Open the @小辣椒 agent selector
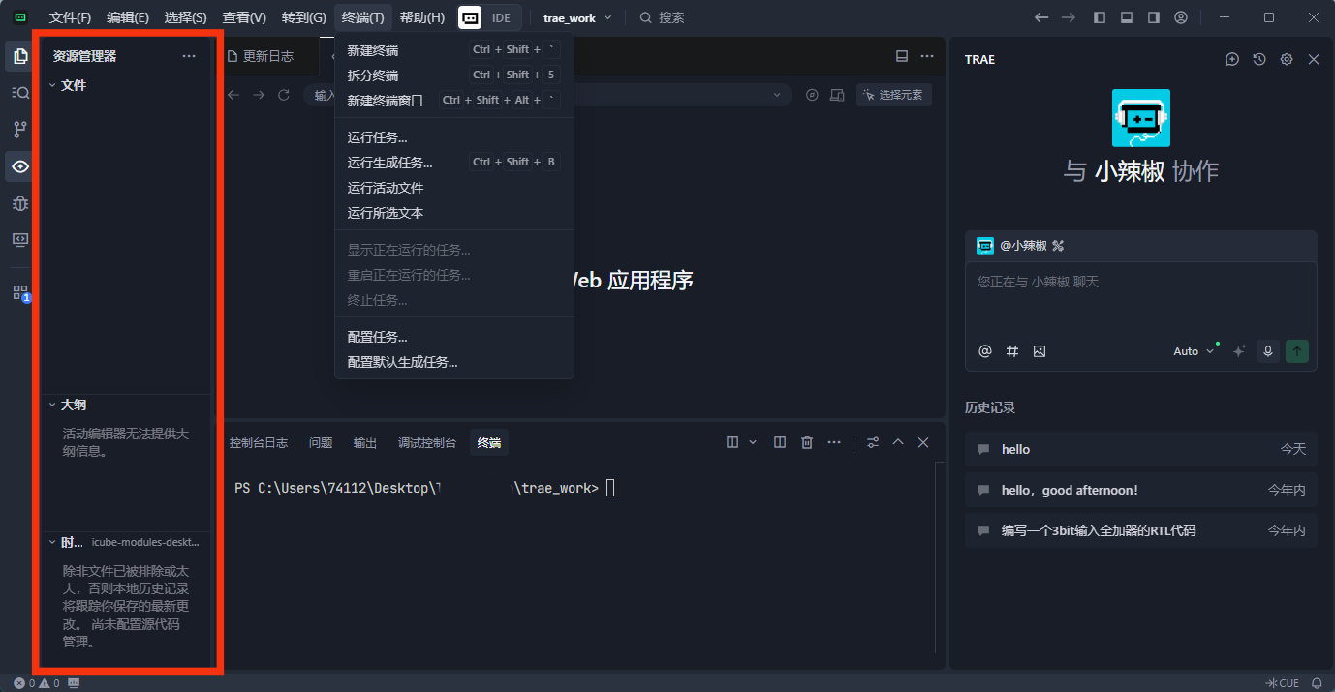1335x692 pixels. coord(1020,246)
